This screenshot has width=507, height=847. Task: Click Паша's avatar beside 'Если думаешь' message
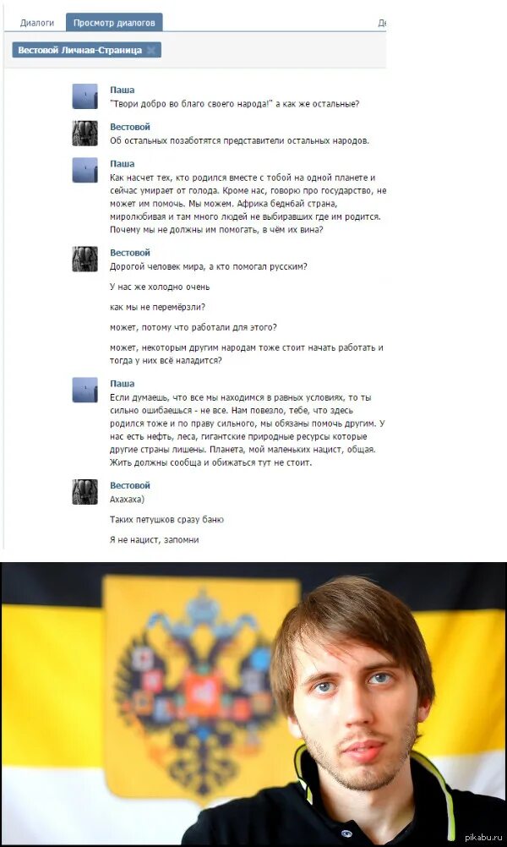pyautogui.click(x=84, y=390)
